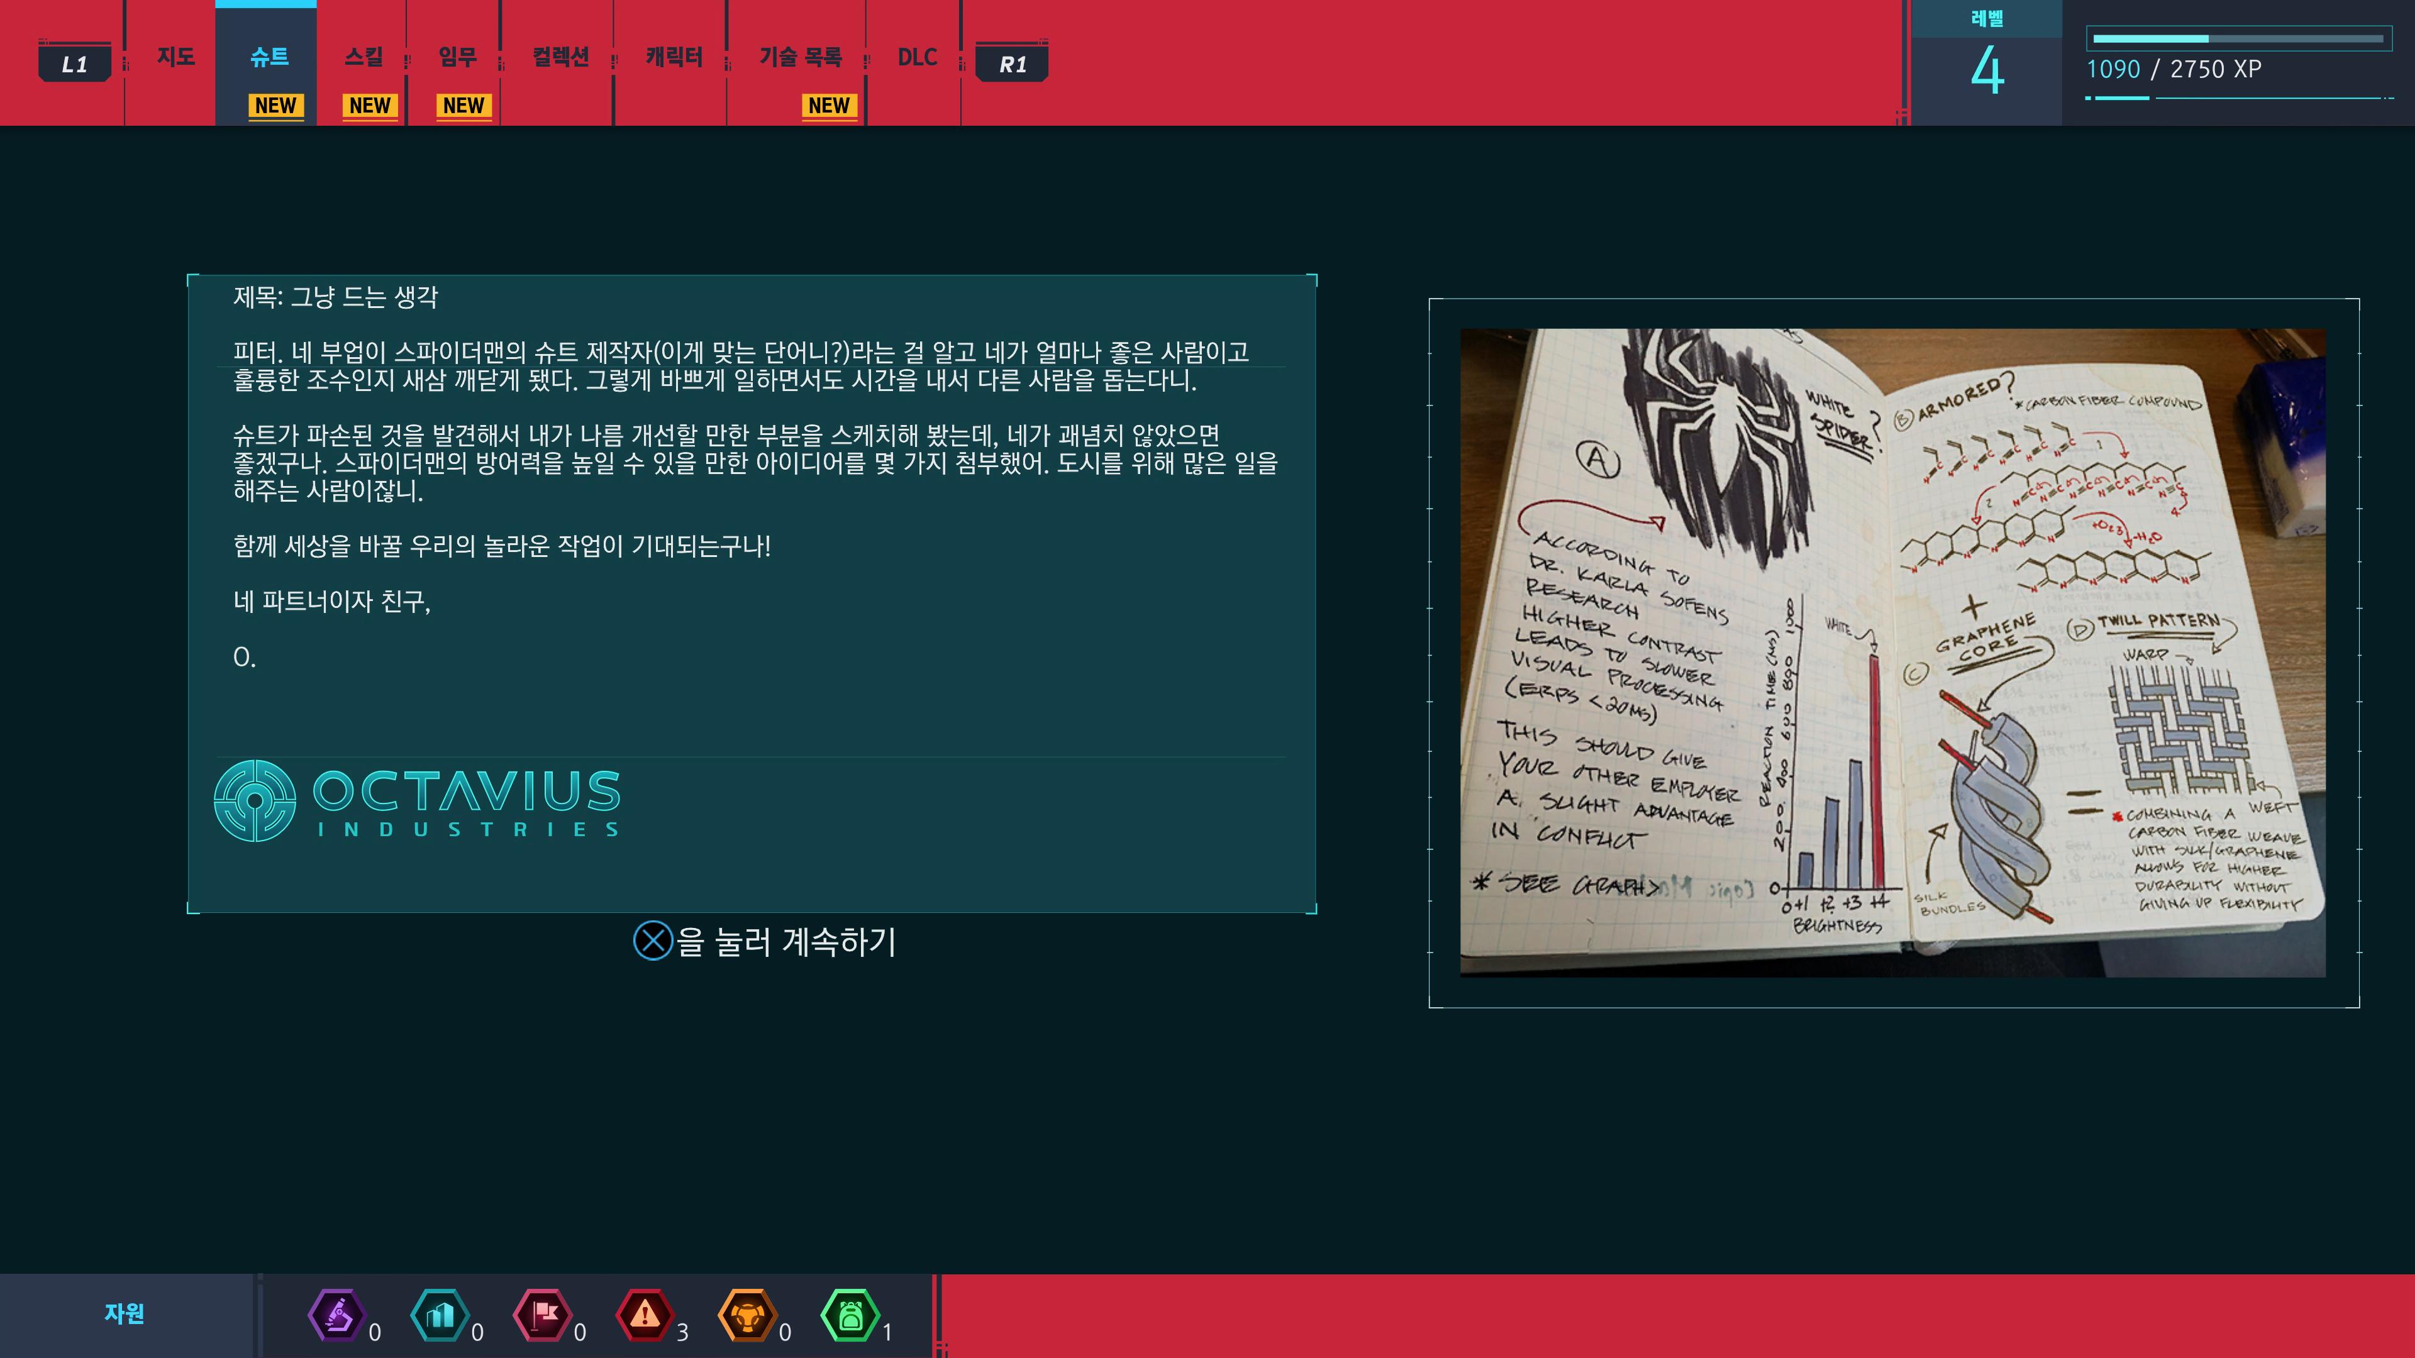
Task: Select the pink base token flag icon
Action: (x=543, y=1316)
